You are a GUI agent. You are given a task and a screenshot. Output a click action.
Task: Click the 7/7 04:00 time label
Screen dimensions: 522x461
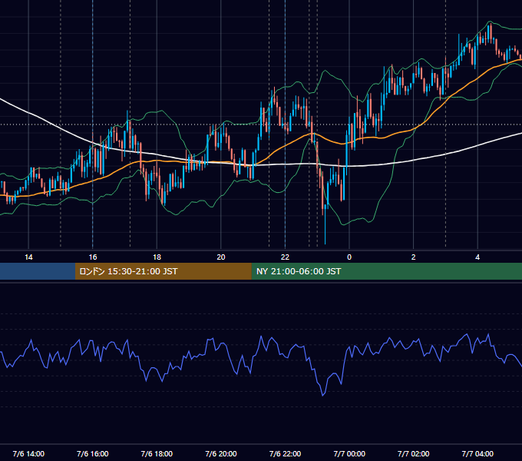(477, 453)
